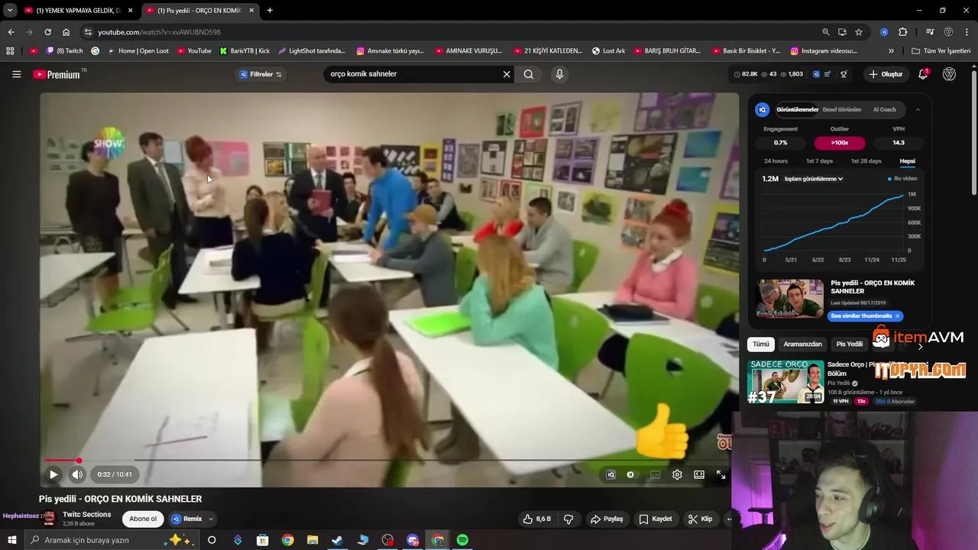Select the 24 hours time range
978x550 pixels.
tap(776, 161)
